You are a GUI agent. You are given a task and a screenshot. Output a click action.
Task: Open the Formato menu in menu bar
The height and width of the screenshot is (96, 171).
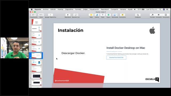coord(78,10)
